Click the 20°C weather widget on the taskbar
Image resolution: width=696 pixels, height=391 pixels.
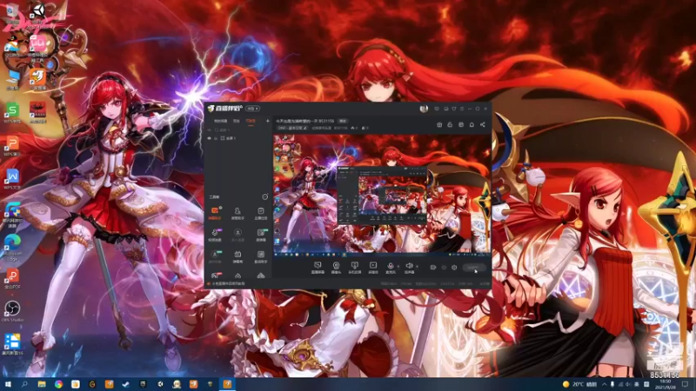(x=580, y=384)
